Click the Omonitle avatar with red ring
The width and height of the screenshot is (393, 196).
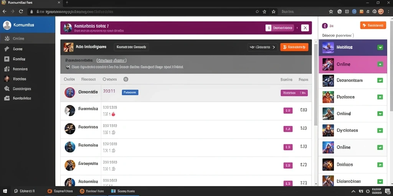pyautogui.click(x=70, y=93)
